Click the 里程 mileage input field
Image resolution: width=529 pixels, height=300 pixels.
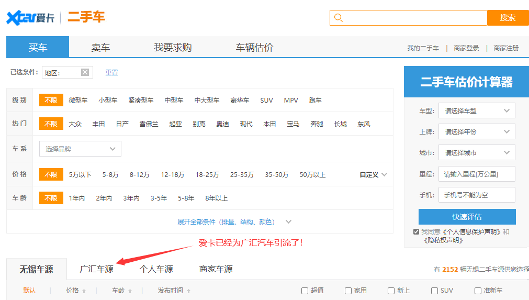[x=477, y=174]
